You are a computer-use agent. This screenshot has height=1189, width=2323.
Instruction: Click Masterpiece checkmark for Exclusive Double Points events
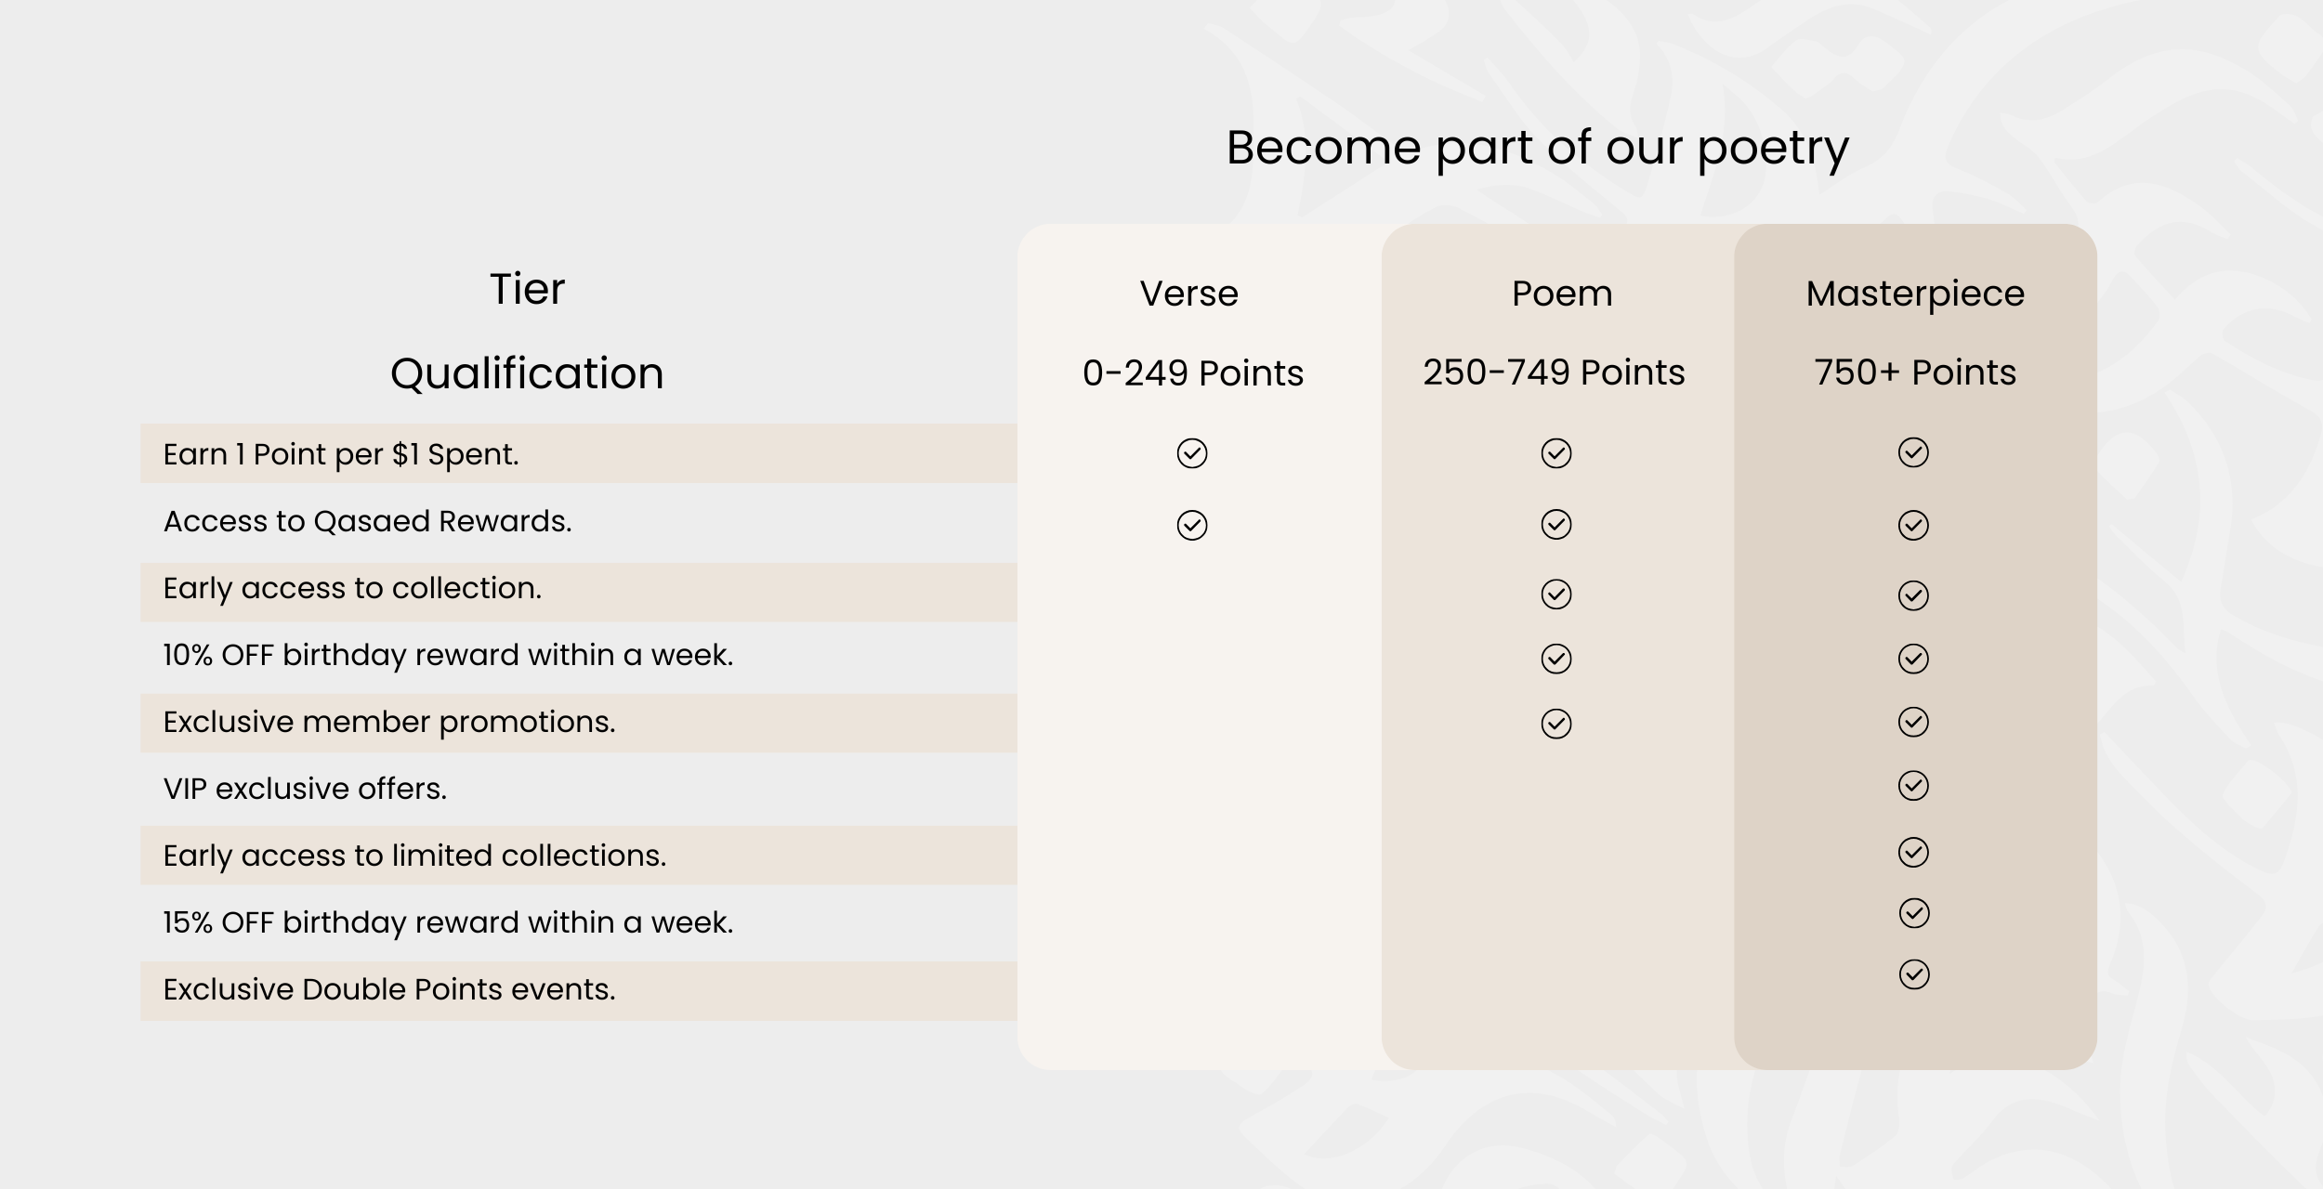1914,974
